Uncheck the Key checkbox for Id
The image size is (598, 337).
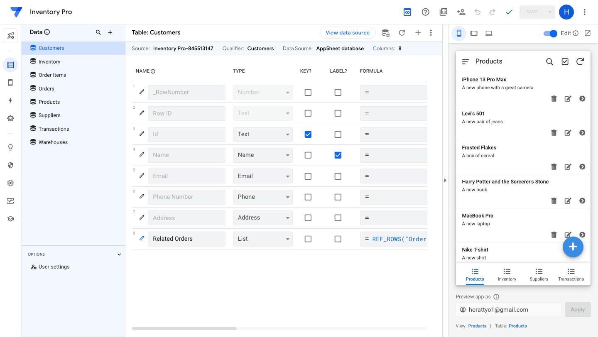pyautogui.click(x=308, y=134)
